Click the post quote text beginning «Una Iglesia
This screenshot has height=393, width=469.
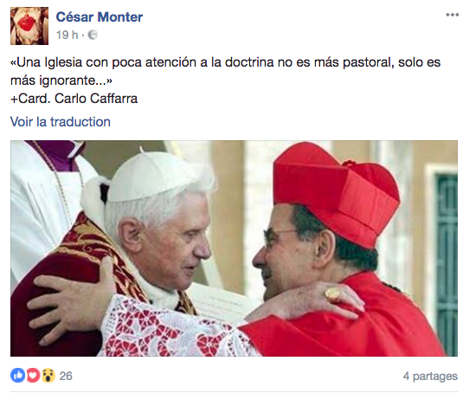tap(226, 72)
